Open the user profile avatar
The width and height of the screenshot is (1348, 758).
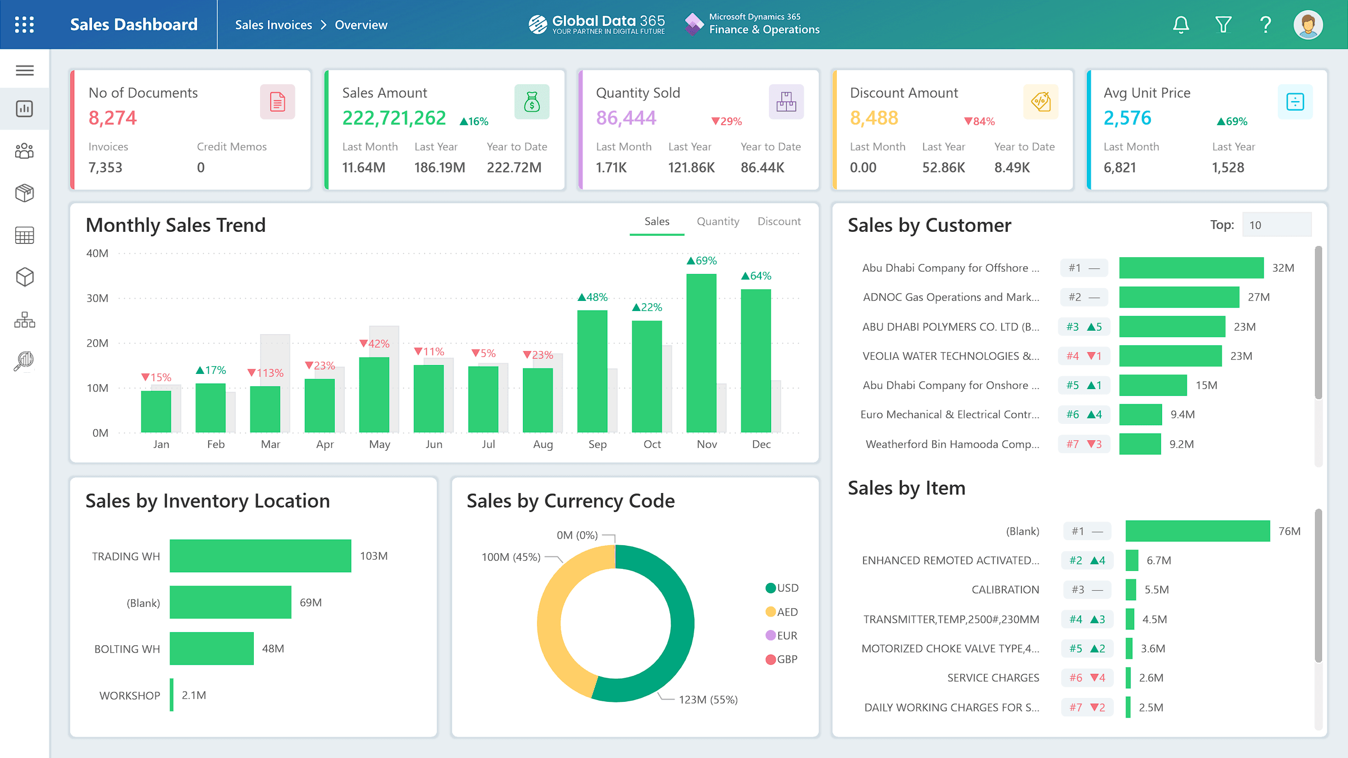(1308, 25)
